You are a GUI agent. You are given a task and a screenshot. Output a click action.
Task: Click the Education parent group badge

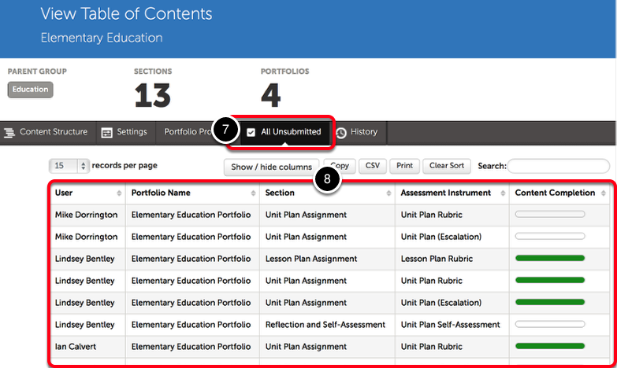pyautogui.click(x=30, y=90)
